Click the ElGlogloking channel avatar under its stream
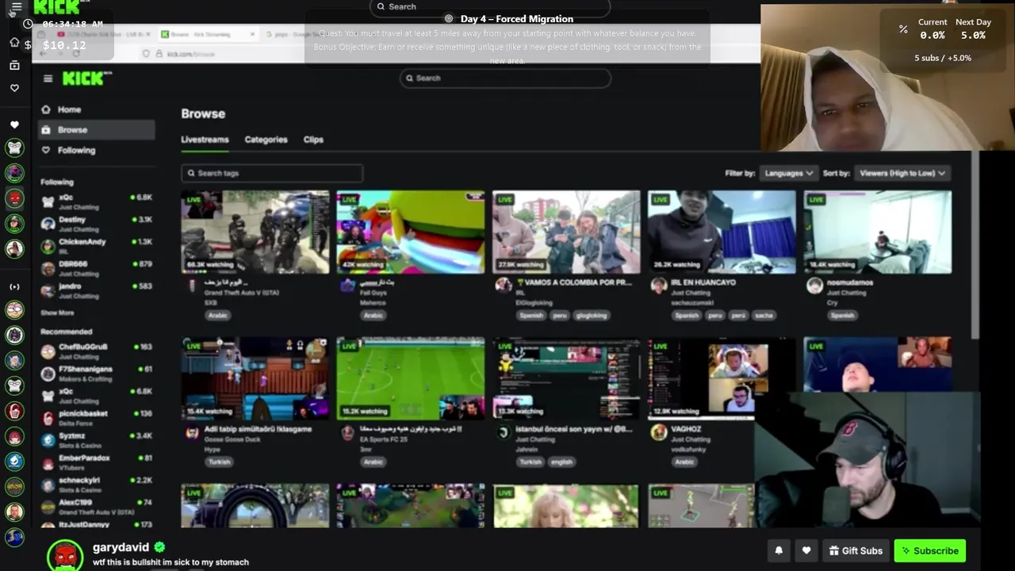The image size is (1015, 571). [503, 285]
